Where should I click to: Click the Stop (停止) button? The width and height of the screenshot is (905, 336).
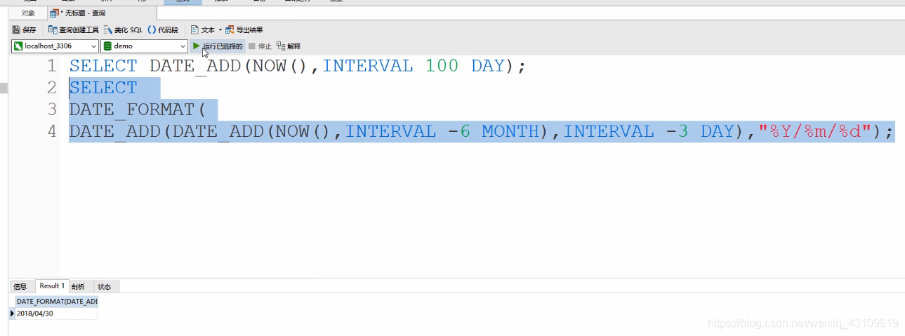tap(260, 46)
